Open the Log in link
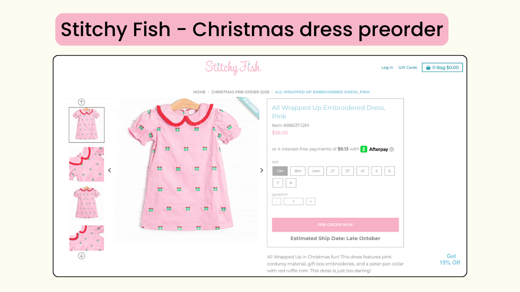Image resolution: width=520 pixels, height=292 pixels. [x=387, y=68]
